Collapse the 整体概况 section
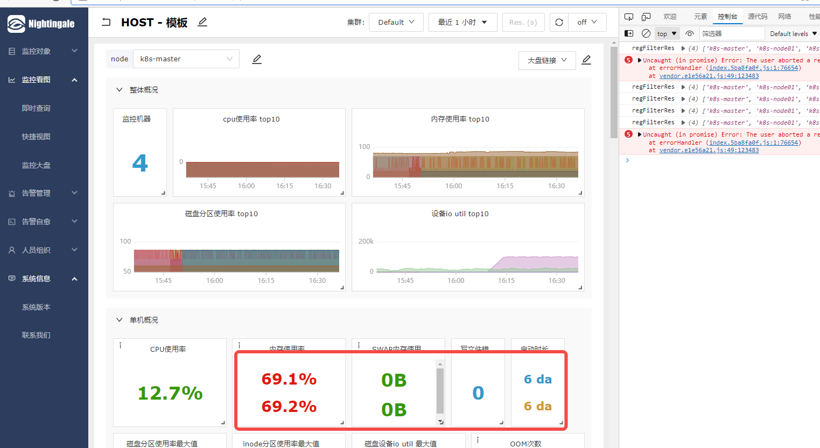 (119, 89)
